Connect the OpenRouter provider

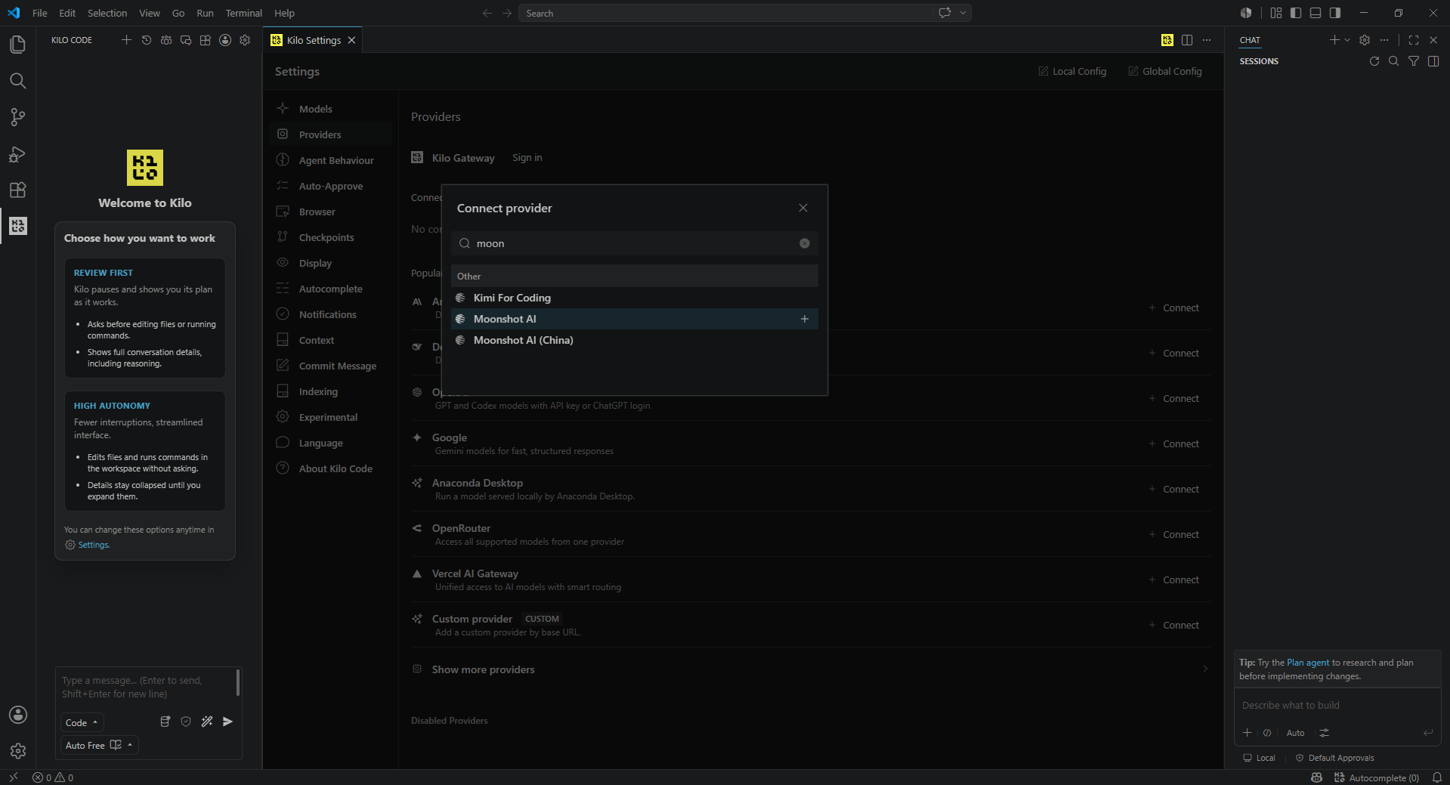click(x=1174, y=534)
